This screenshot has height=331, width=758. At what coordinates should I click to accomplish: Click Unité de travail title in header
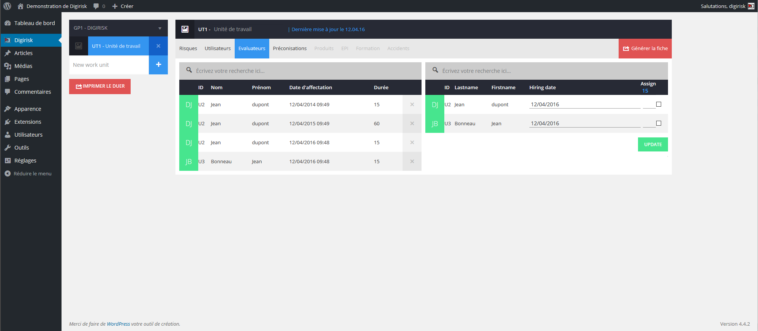pos(233,29)
